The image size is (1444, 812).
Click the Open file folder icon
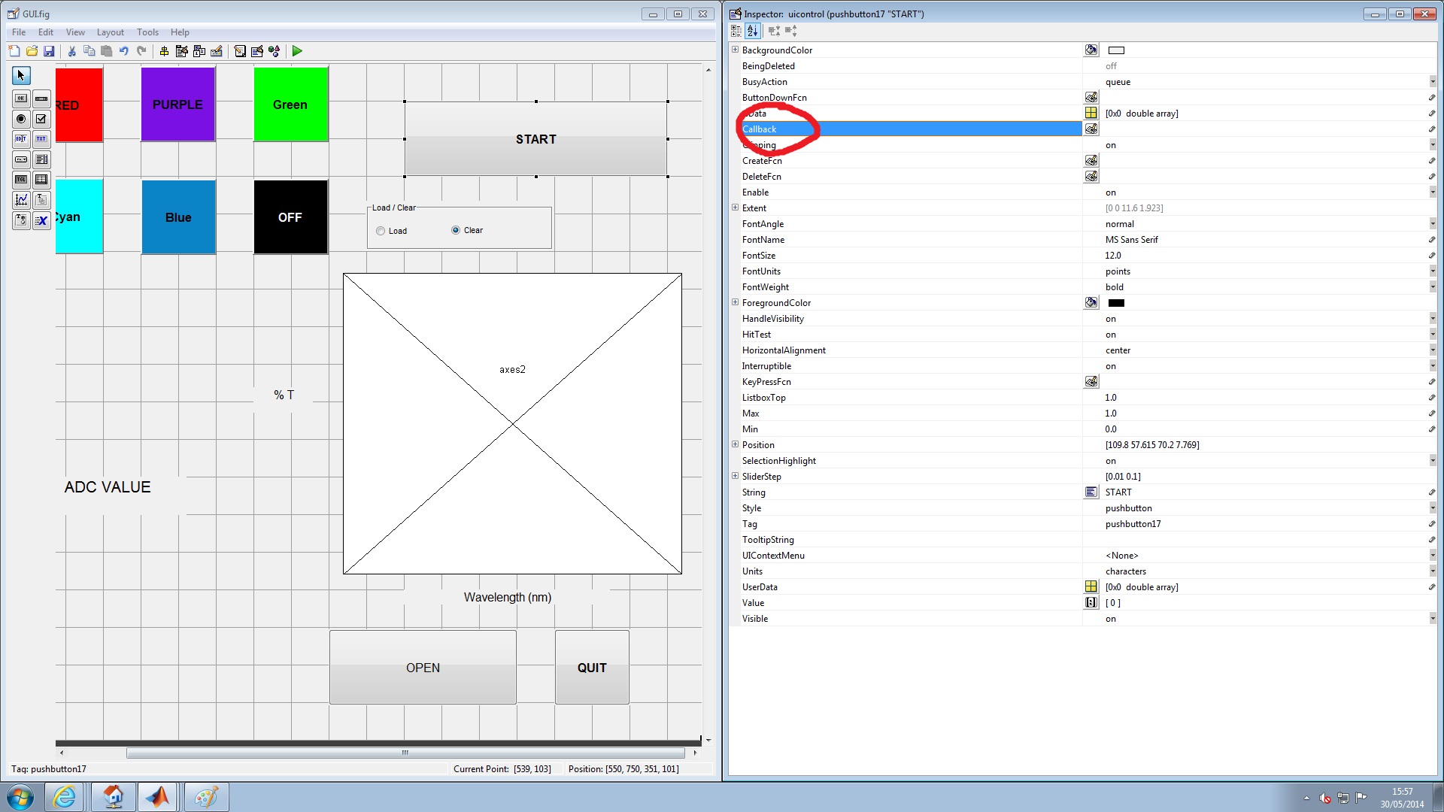pyautogui.click(x=32, y=51)
